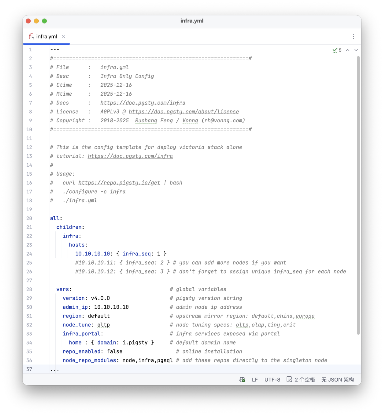Change line ending via the LF indicator
This screenshot has width=384, height=415.
click(255, 379)
